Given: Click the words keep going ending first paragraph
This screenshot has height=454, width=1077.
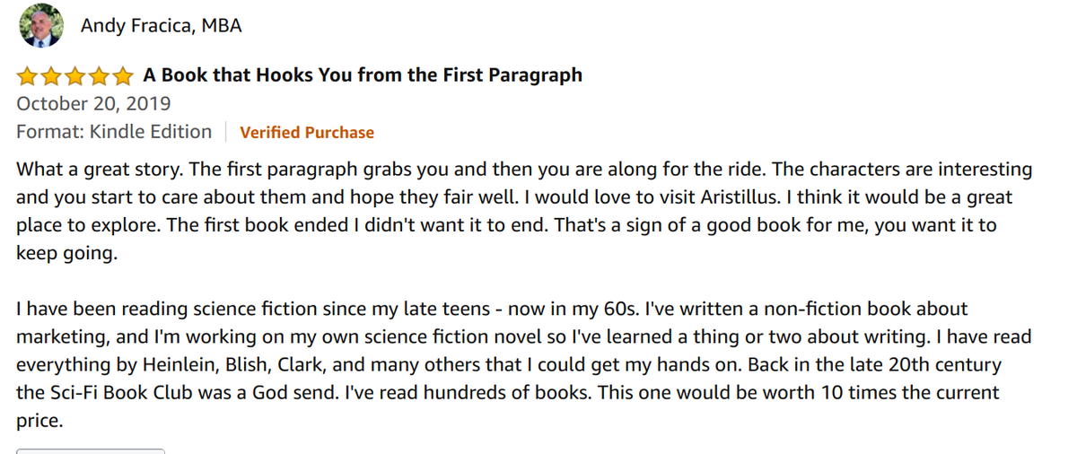Looking at the screenshot, I should (x=67, y=254).
